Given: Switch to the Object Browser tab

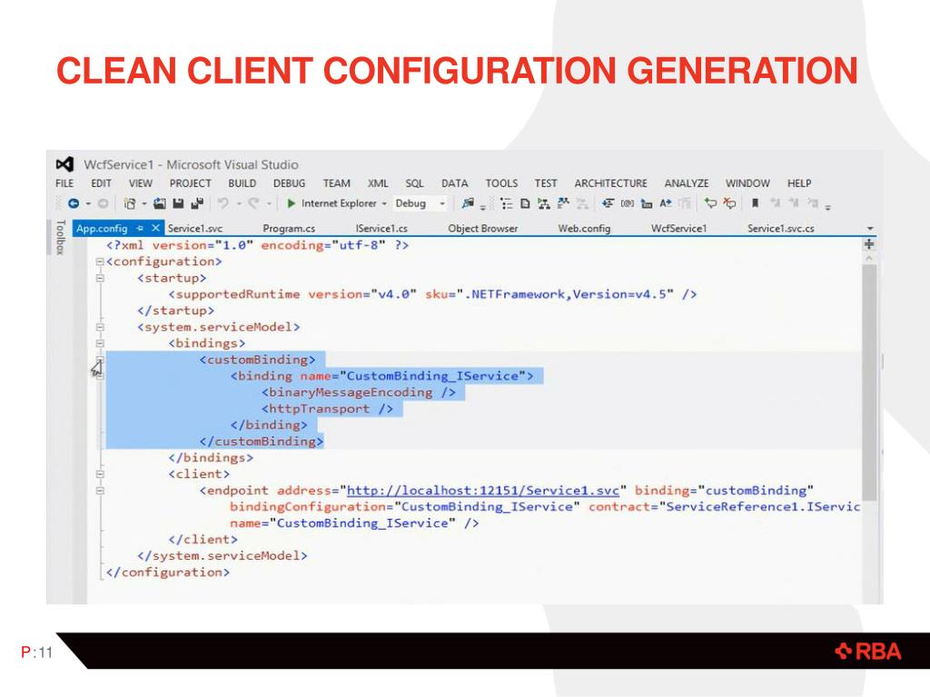Looking at the screenshot, I should pyautogui.click(x=483, y=228).
